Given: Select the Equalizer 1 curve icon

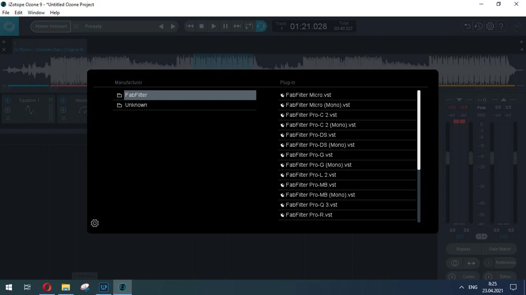Looking at the screenshot, I should point(29,111).
